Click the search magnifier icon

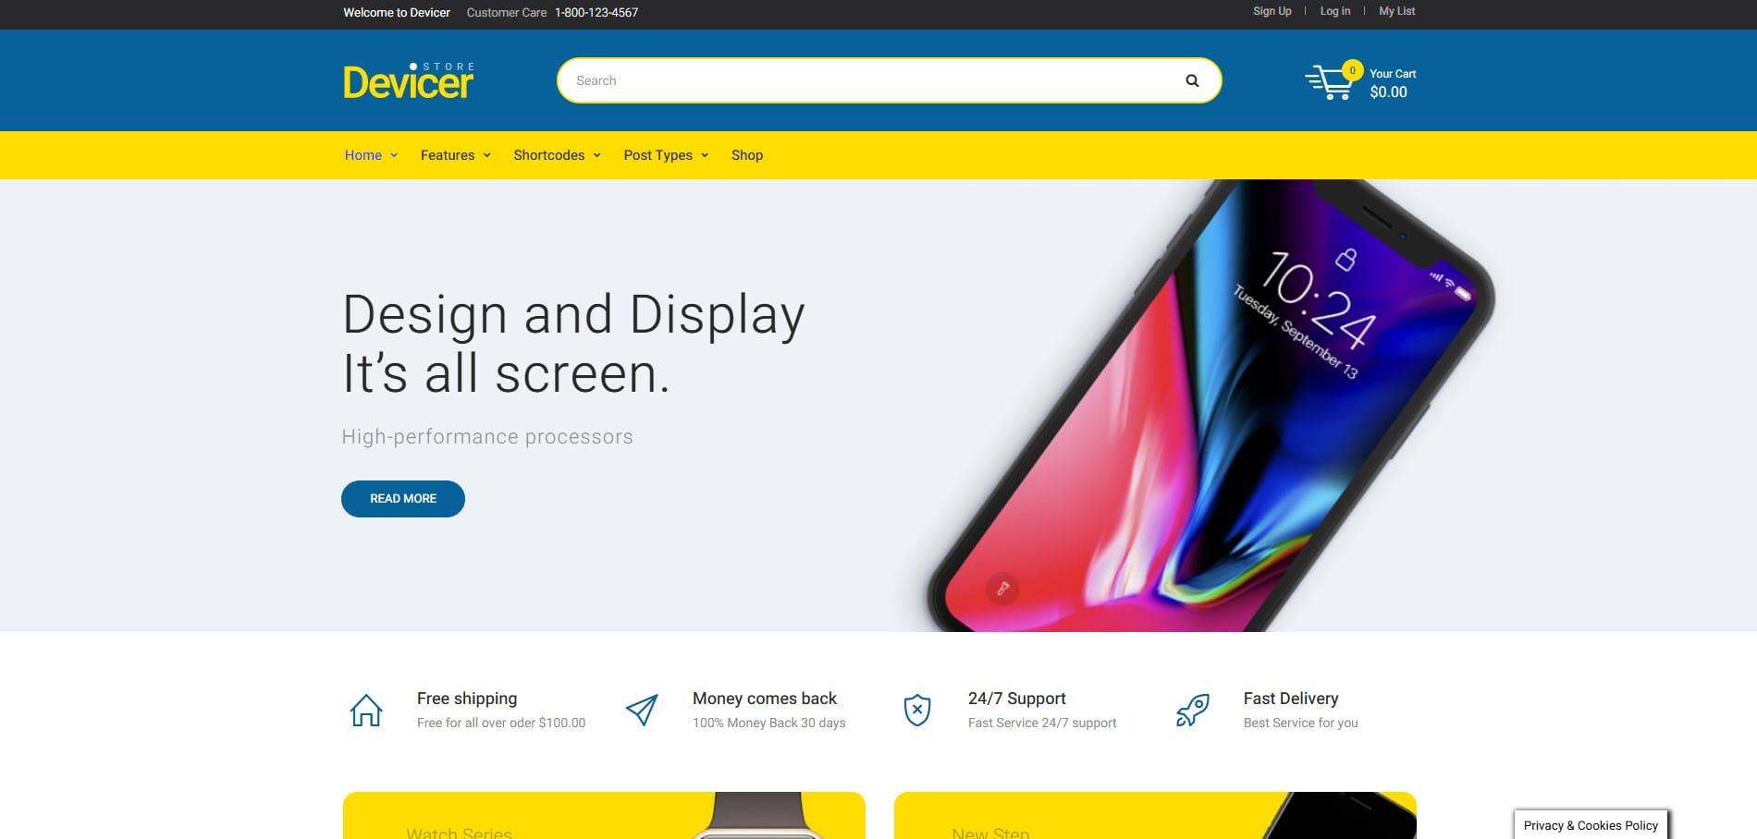1192,80
